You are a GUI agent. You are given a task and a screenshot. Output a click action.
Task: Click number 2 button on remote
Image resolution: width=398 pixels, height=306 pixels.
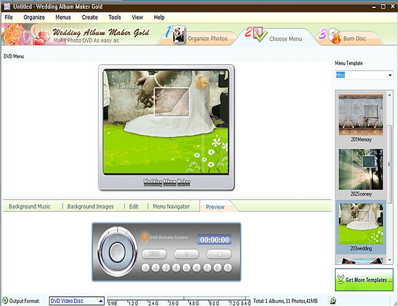click(156, 267)
